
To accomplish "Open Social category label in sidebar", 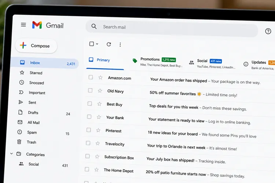I will coord(34,164).
